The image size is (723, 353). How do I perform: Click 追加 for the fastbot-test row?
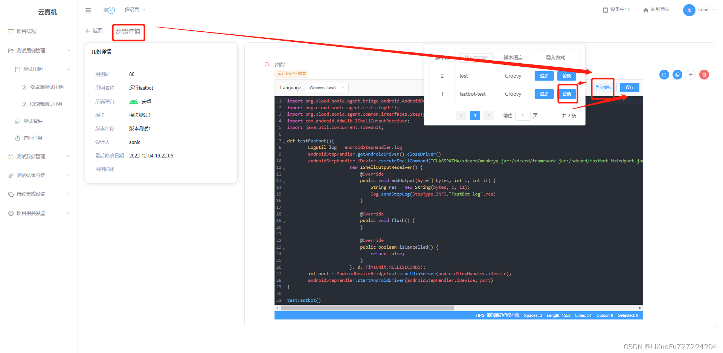click(x=544, y=94)
